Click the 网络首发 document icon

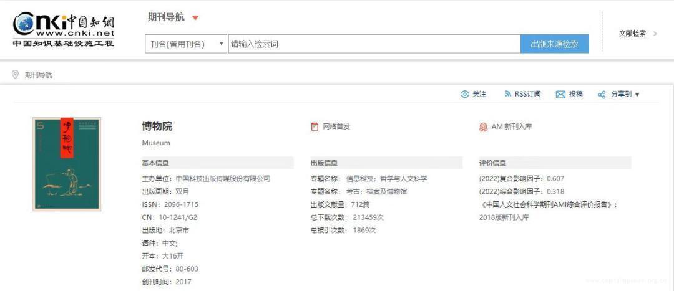coord(315,126)
